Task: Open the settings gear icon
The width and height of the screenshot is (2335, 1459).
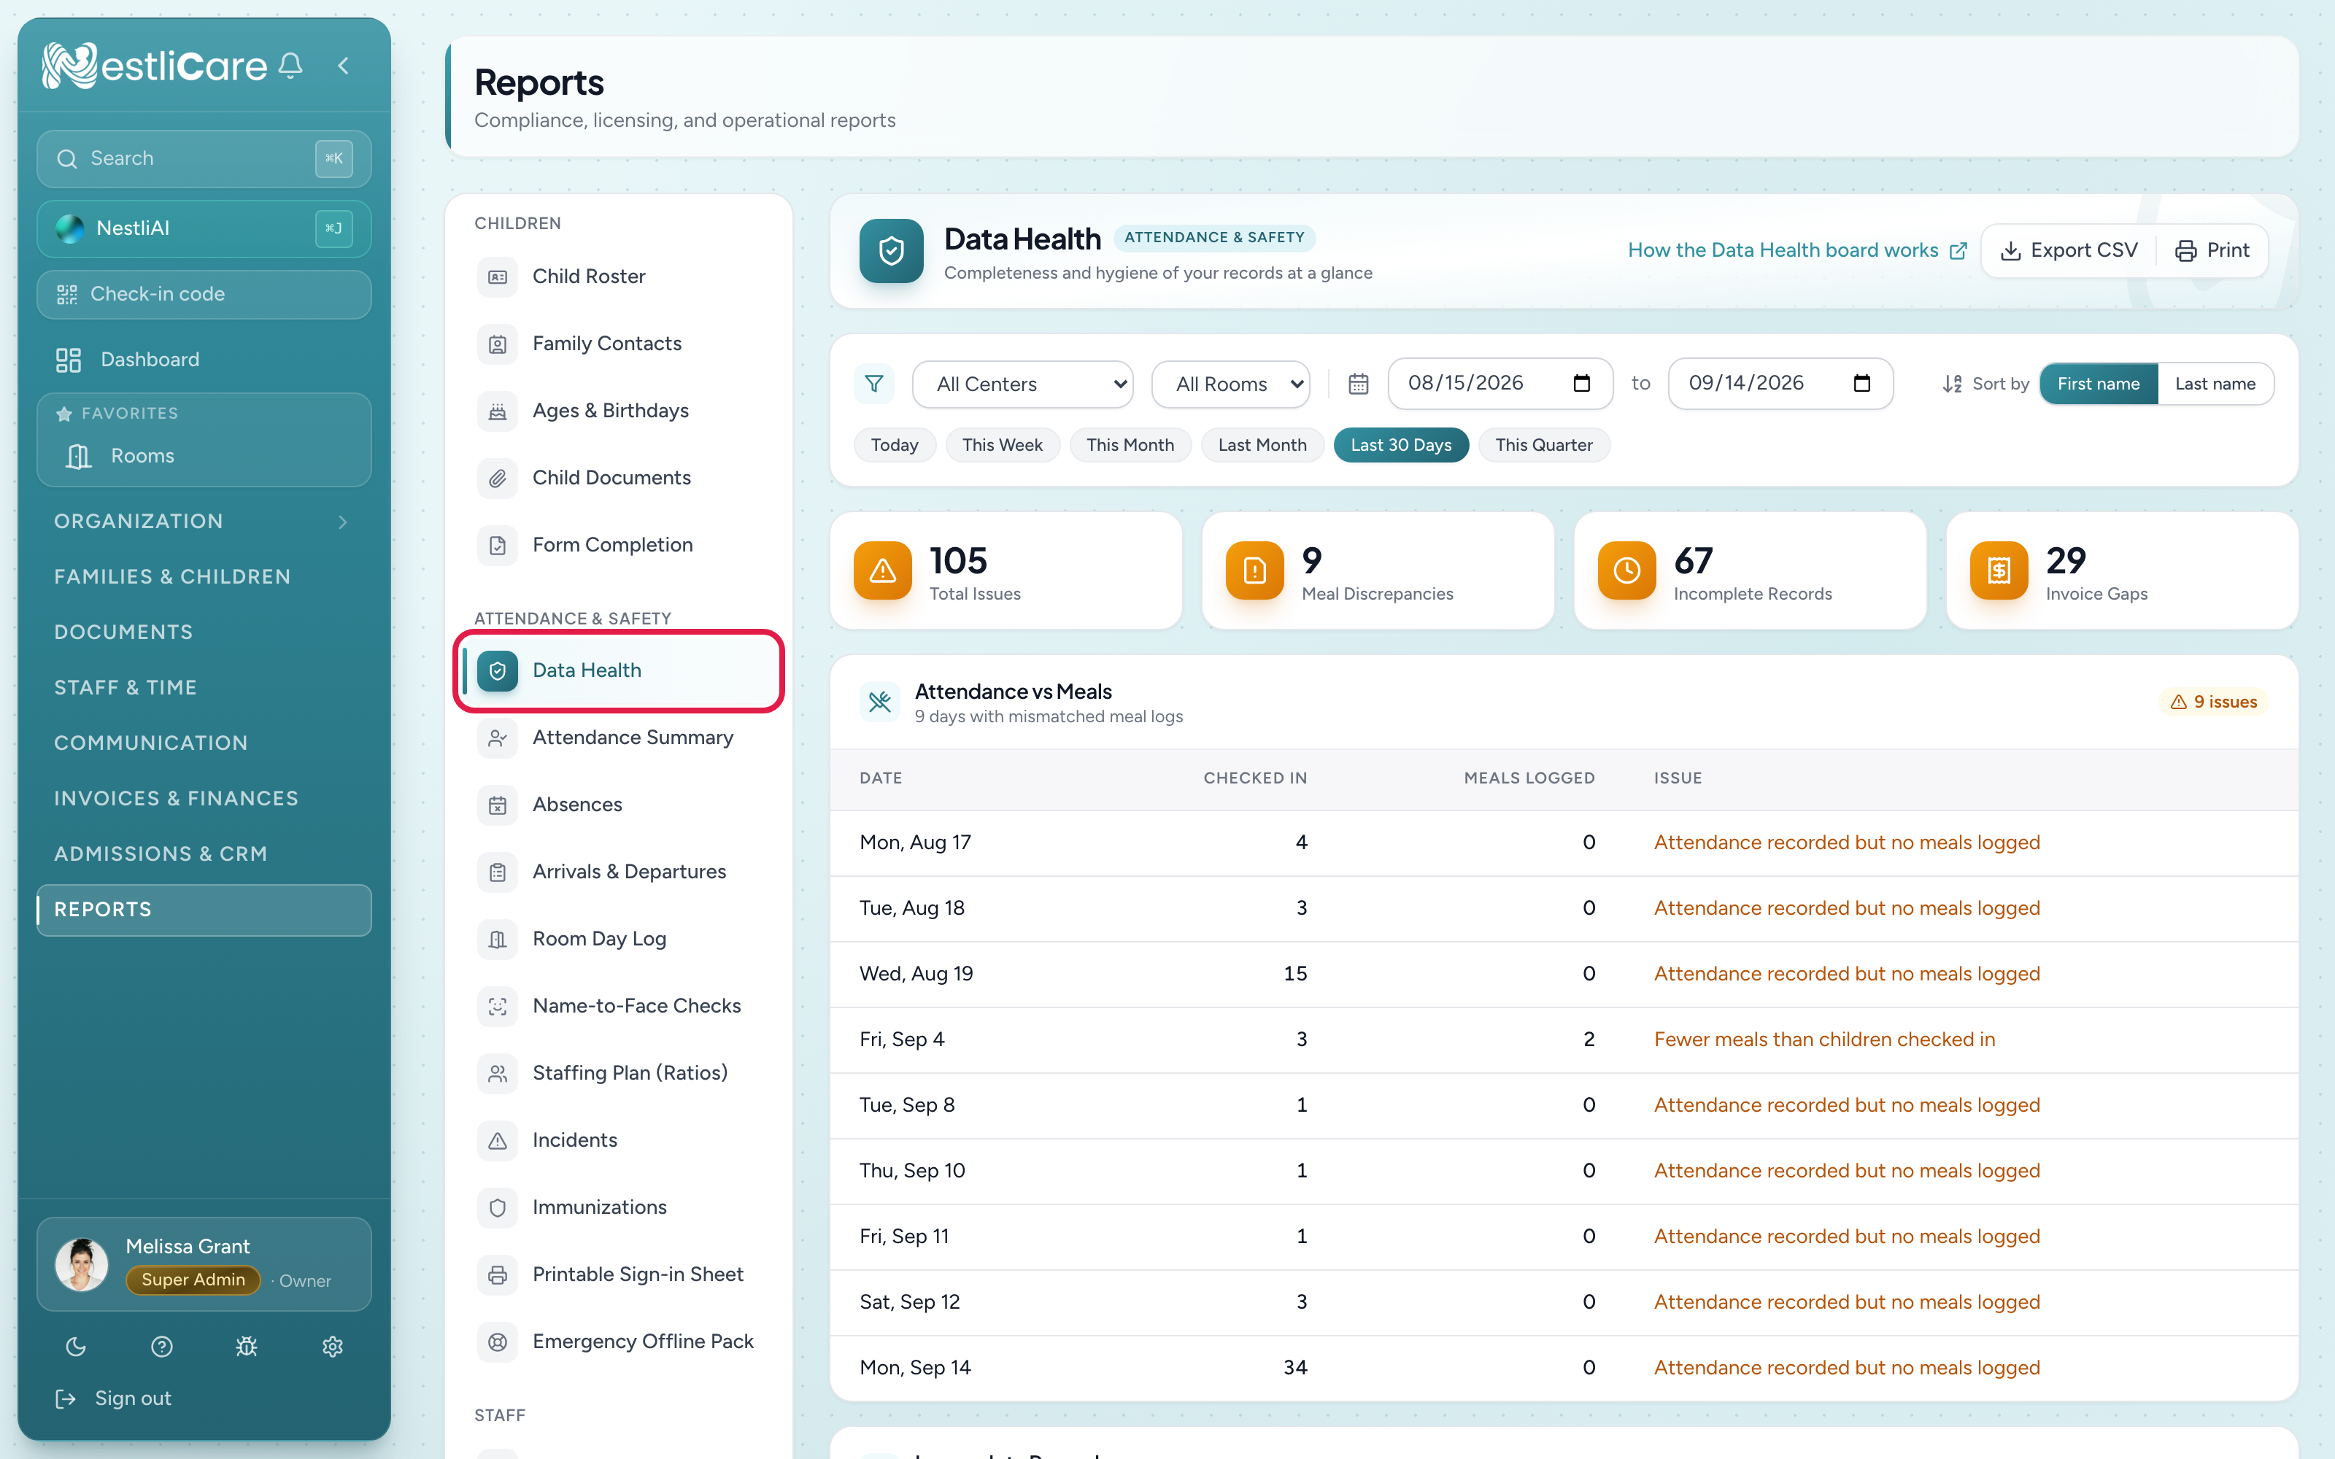Action: (333, 1346)
